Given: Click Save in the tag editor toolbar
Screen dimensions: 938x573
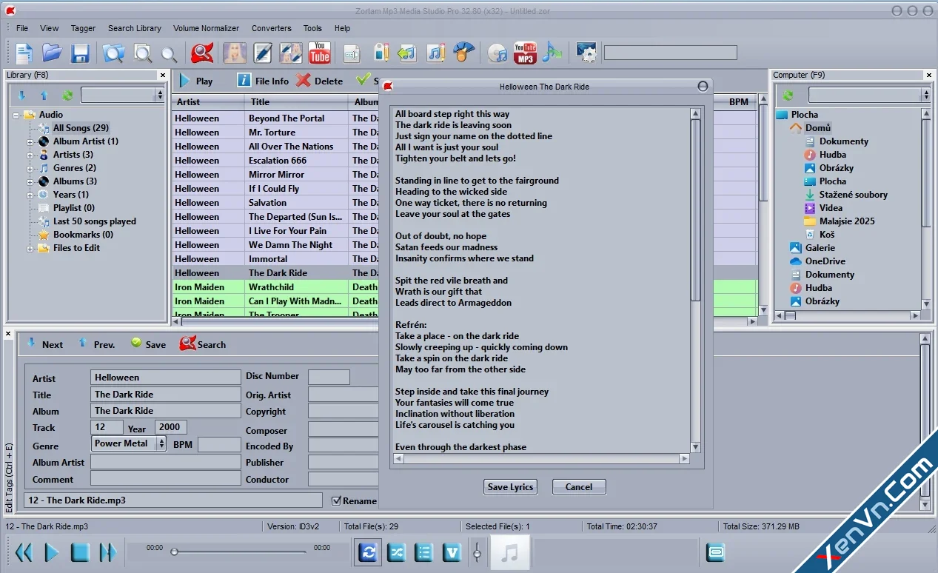Looking at the screenshot, I should pyautogui.click(x=148, y=344).
